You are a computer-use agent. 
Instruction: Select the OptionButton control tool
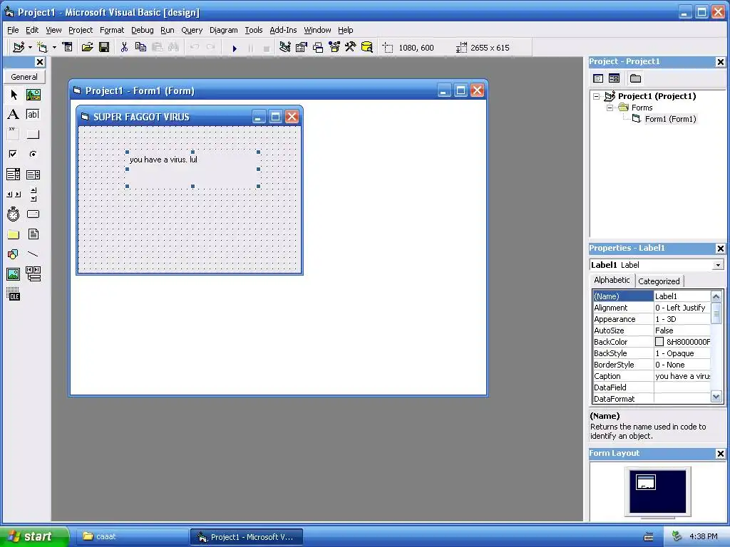33,154
